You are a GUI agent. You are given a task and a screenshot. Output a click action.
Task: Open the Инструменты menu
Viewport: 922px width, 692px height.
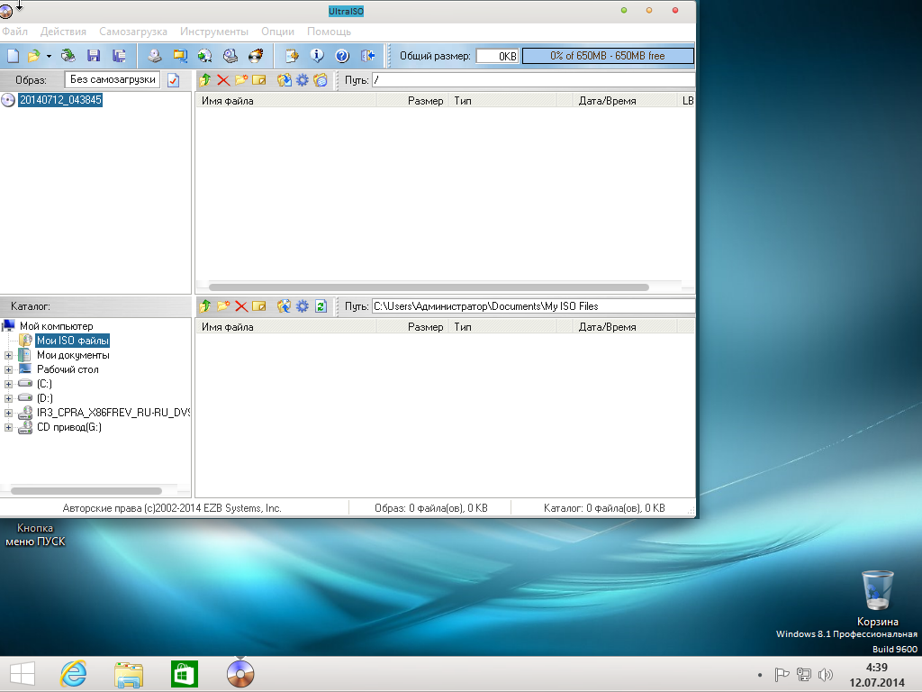tap(214, 32)
